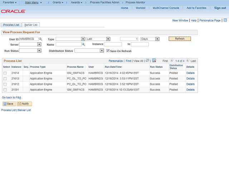Select checkbox for instance 21614

(5, 73)
